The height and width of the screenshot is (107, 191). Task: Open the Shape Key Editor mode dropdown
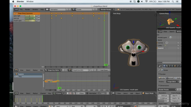[53, 70]
